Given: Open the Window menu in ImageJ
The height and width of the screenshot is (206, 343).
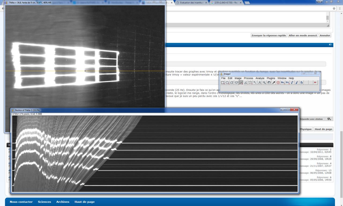Looking at the screenshot, I should [x=282, y=78].
